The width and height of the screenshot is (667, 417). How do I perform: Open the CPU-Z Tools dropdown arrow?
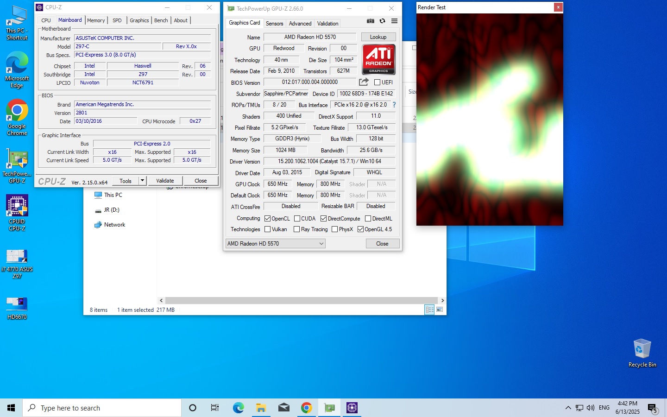point(143,181)
